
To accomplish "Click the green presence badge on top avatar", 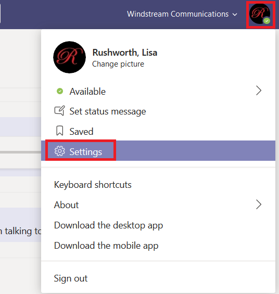I will point(267,21).
